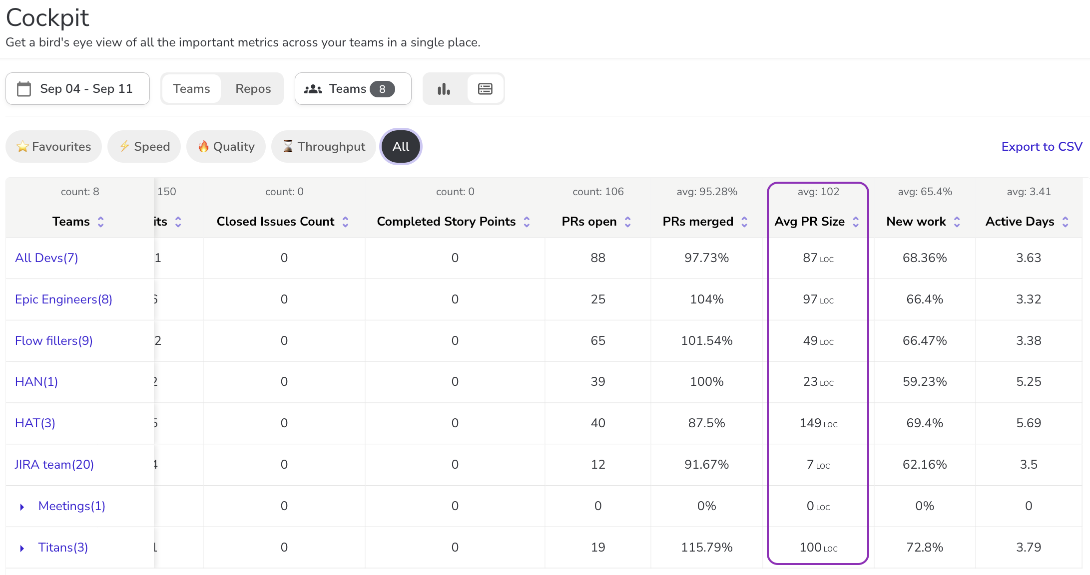Toggle to Teams grouping
Image resolution: width=1090 pixels, height=575 pixels.
point(191,89)
